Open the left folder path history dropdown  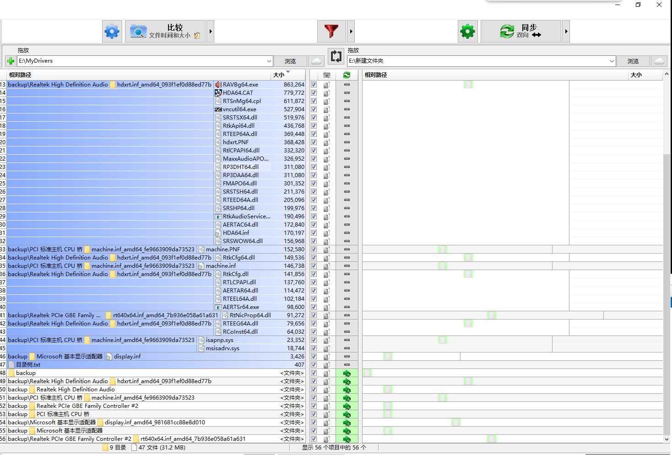click(269, 61)
